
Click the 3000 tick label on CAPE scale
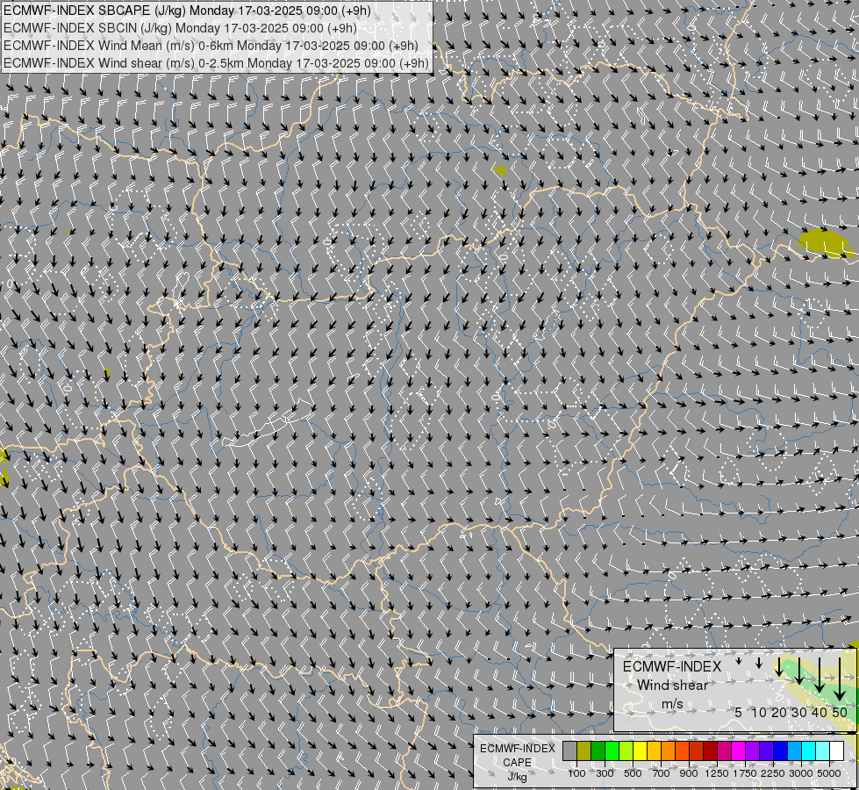[x=801, y=773]
